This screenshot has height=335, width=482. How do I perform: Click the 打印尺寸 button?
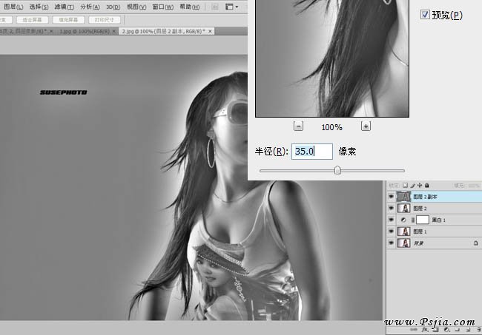(x=105, y=20)
